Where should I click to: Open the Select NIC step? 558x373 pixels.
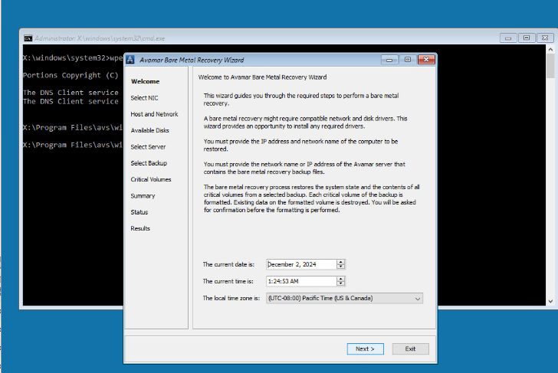[x=144, y=98]
